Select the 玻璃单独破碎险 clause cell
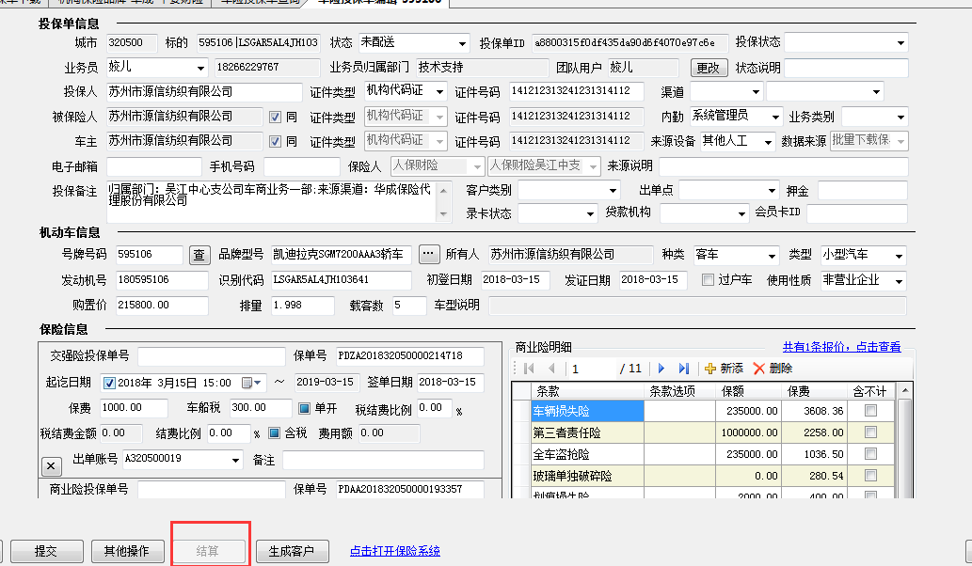This screenshot has width=972, height=566. [x=587, y=476]
